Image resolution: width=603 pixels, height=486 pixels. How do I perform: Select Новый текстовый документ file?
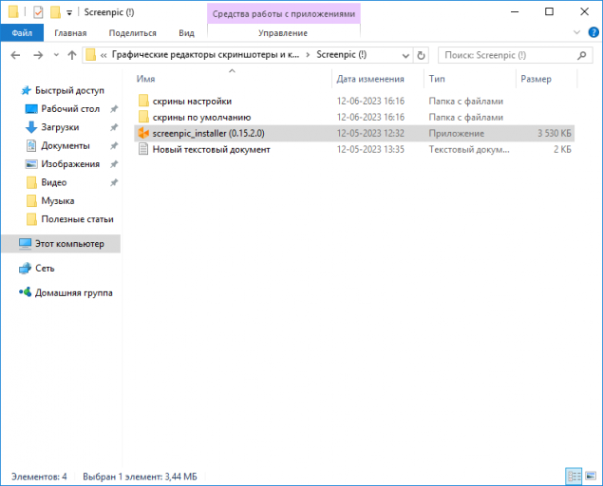211,150
